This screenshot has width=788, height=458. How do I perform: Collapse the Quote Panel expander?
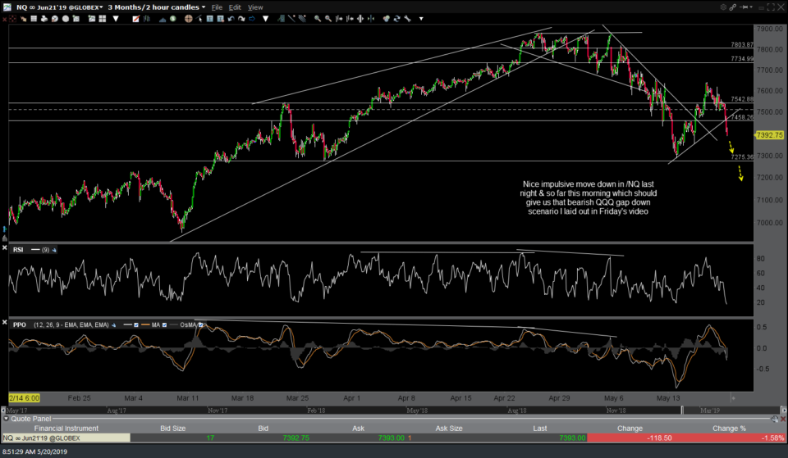click(x=6, y=419)
